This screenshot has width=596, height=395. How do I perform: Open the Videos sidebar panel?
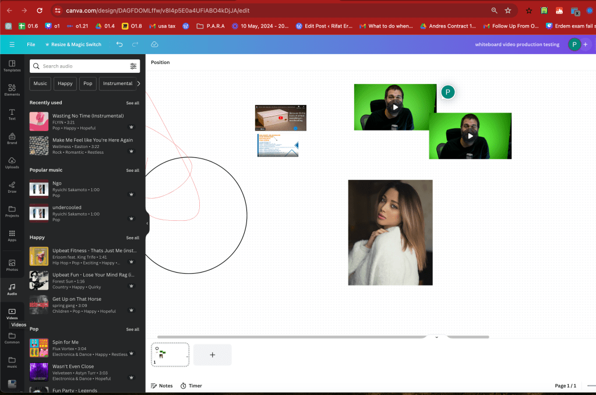click(x=12, y=314)
